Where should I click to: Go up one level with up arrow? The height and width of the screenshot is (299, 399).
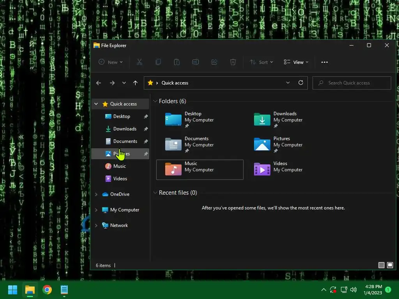[x=135, y=83]
